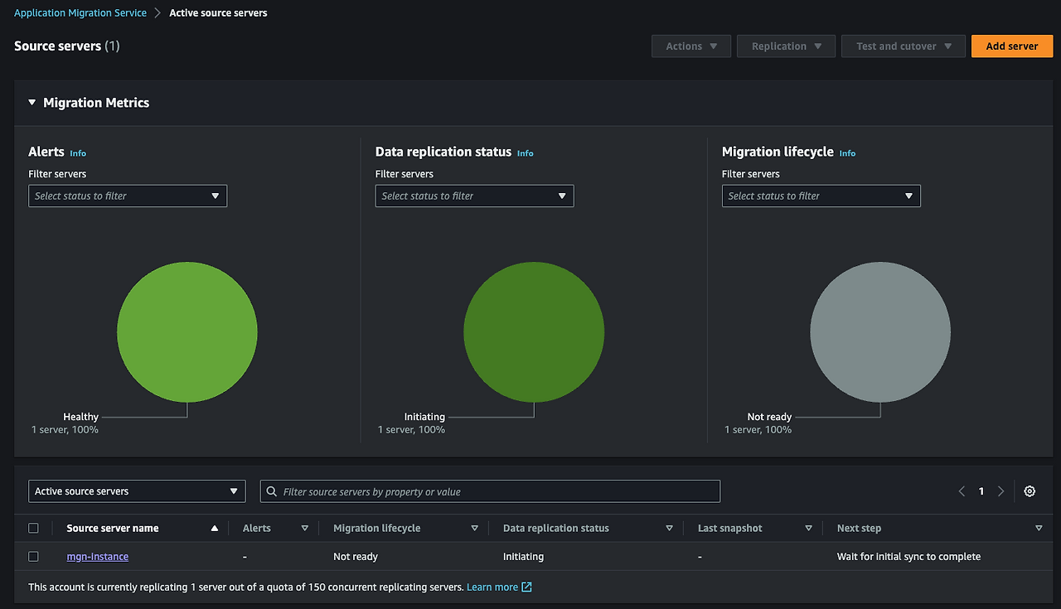The height and width of the screenshot is (609, 1061).
Task: Click the Initiating cell in mgn-instance row
Action: click(523, 557)
